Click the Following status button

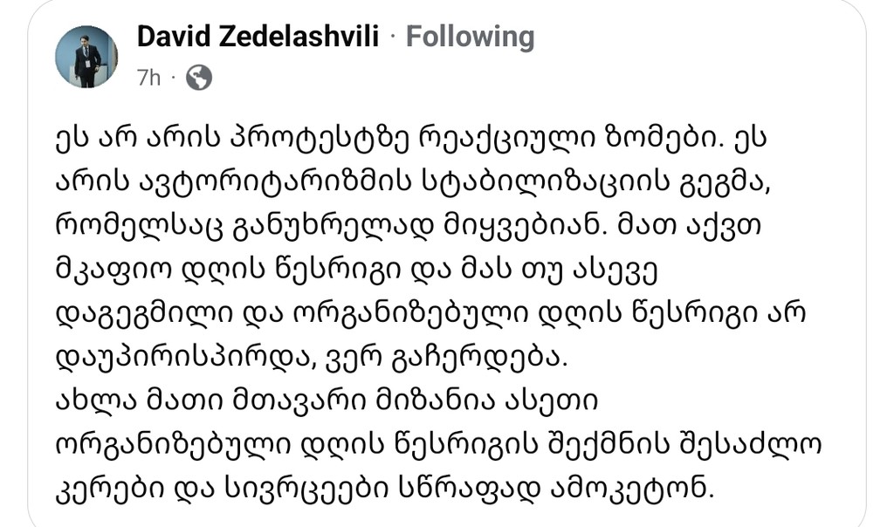471,37
